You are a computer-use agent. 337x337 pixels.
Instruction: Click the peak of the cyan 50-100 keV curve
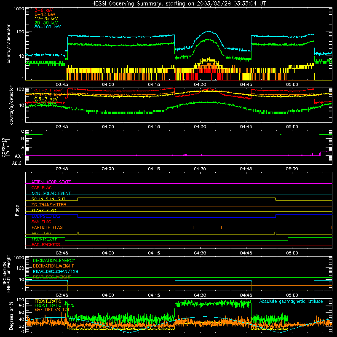[208, 31]
